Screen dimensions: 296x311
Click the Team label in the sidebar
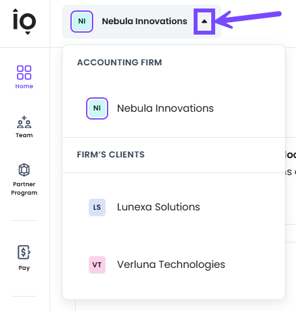24,135
